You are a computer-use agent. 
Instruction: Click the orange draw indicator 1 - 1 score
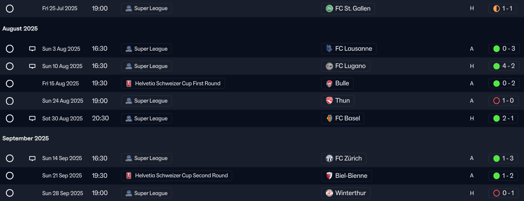[x=502, y=8]
